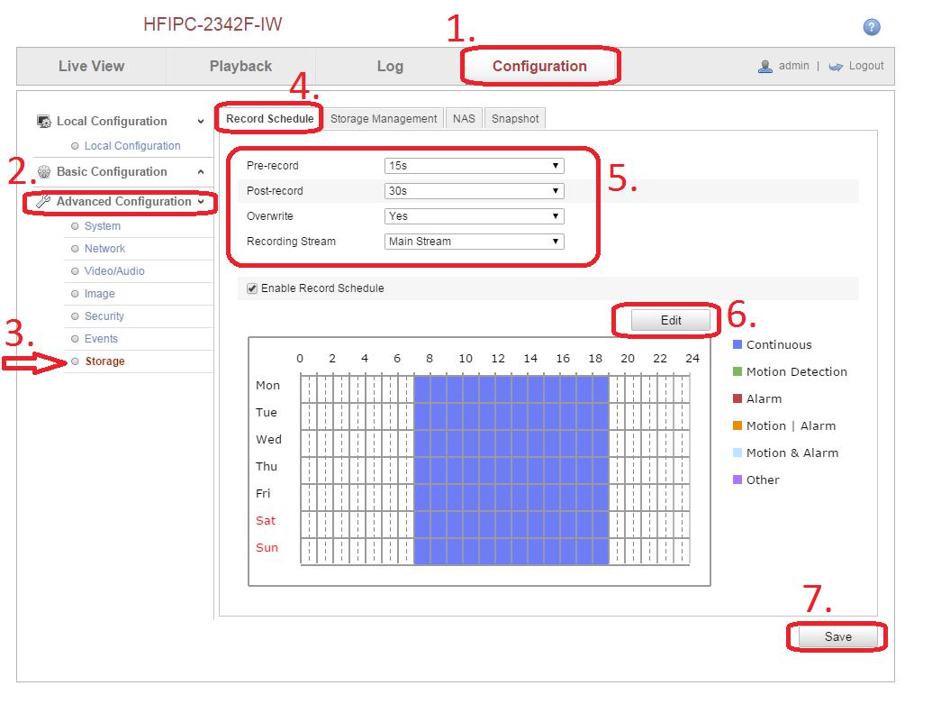Click the blue help question mark icon
The height and width of the screenshot is (704, 932).
871,27
